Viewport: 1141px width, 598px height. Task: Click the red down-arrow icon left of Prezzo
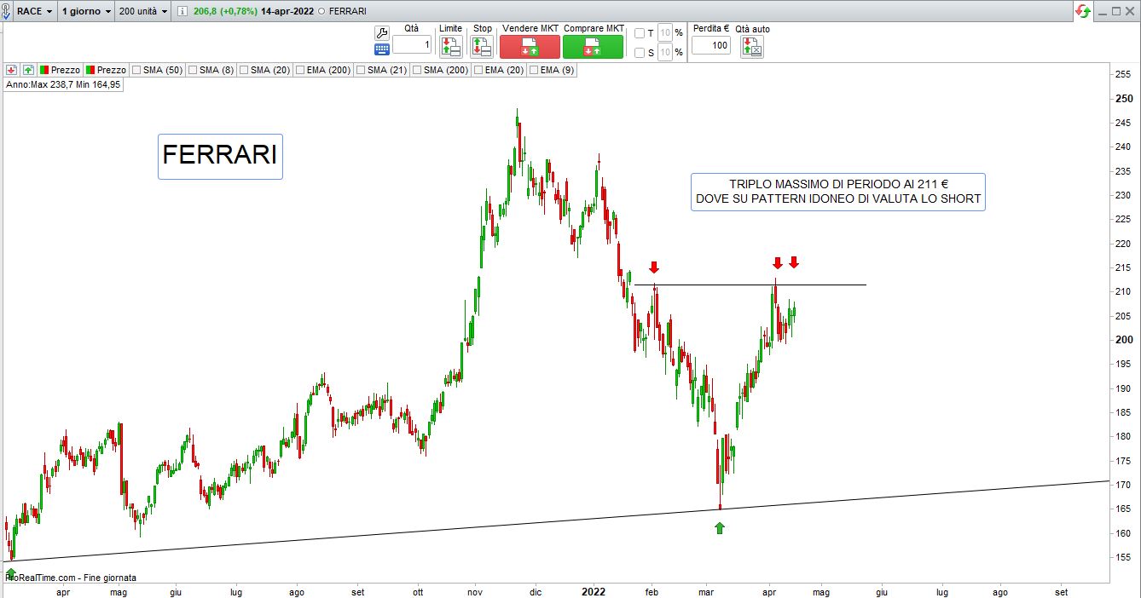12,70
